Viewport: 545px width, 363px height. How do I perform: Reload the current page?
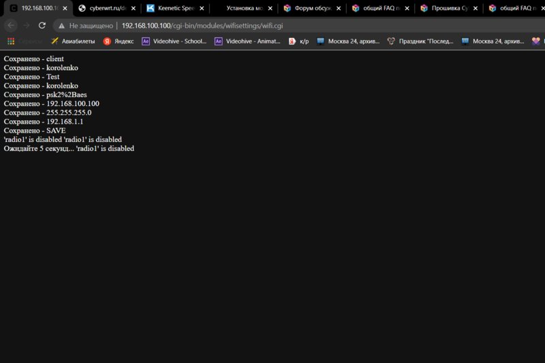click(42, 25)
